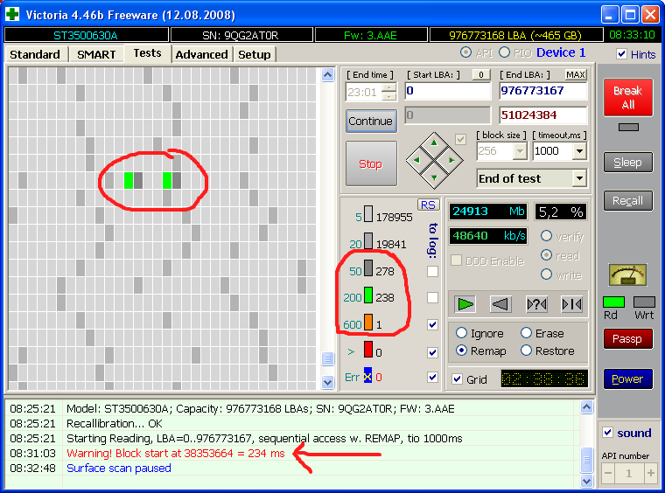
Task: Click the Stop button
Action: tap(371, 164)
